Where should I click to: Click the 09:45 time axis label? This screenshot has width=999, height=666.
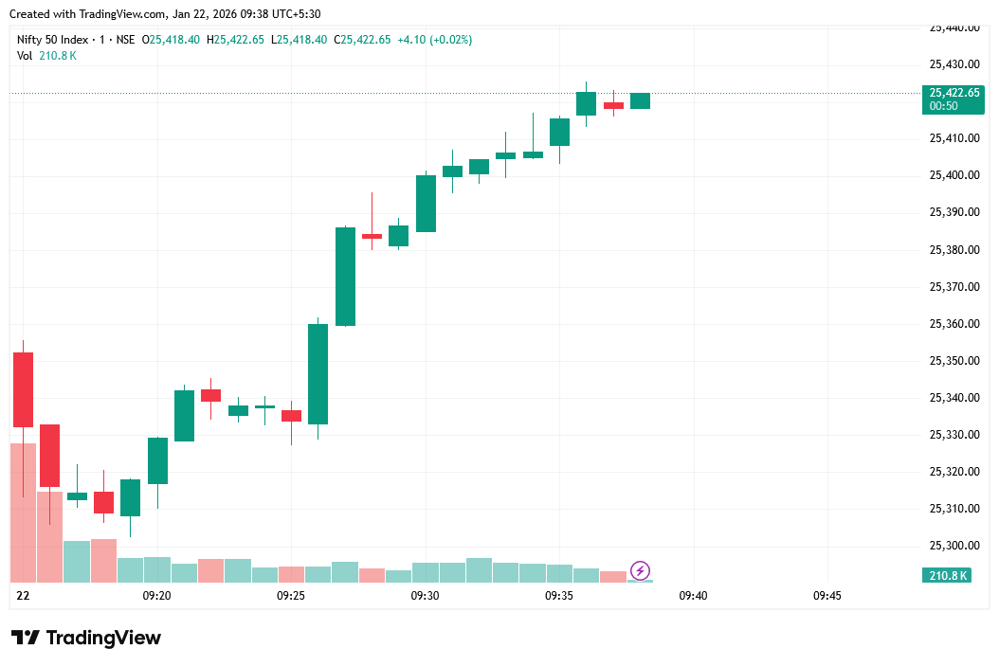click(x=827, y=596)
